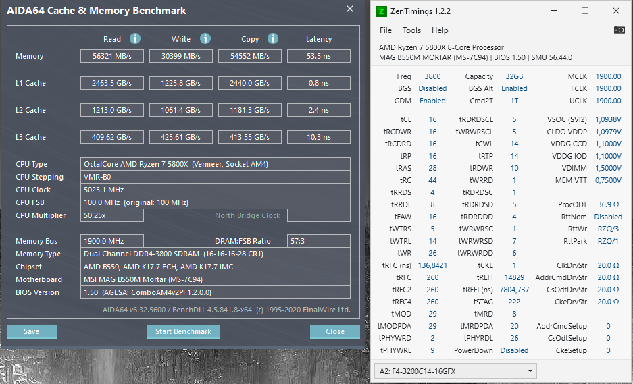Click the tRAS value 28
The image size is (633, 384).
pyautogui.click(x=432, y=168)
